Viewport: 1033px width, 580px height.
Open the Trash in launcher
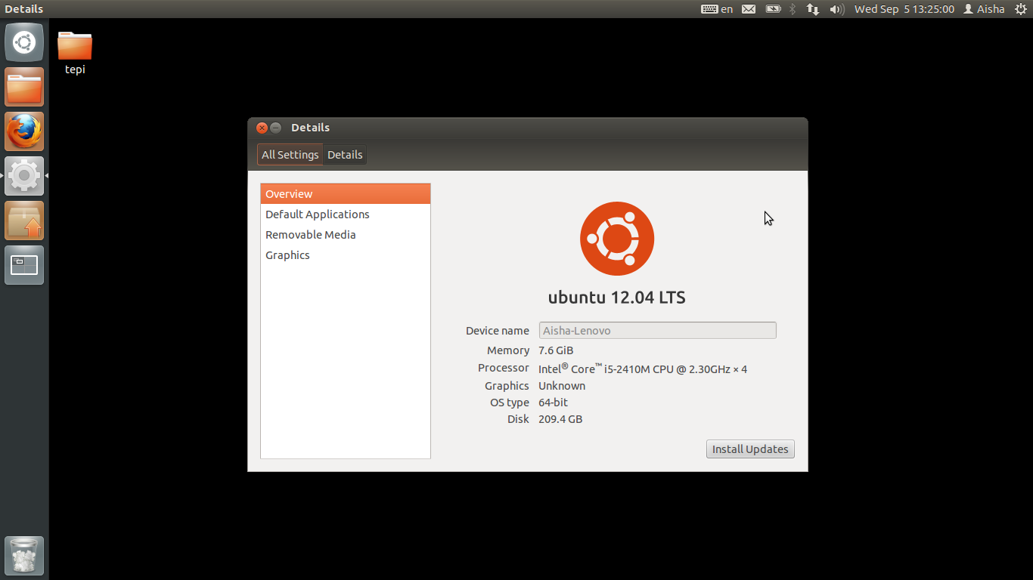pyautogui.click(x=24, y=556)
